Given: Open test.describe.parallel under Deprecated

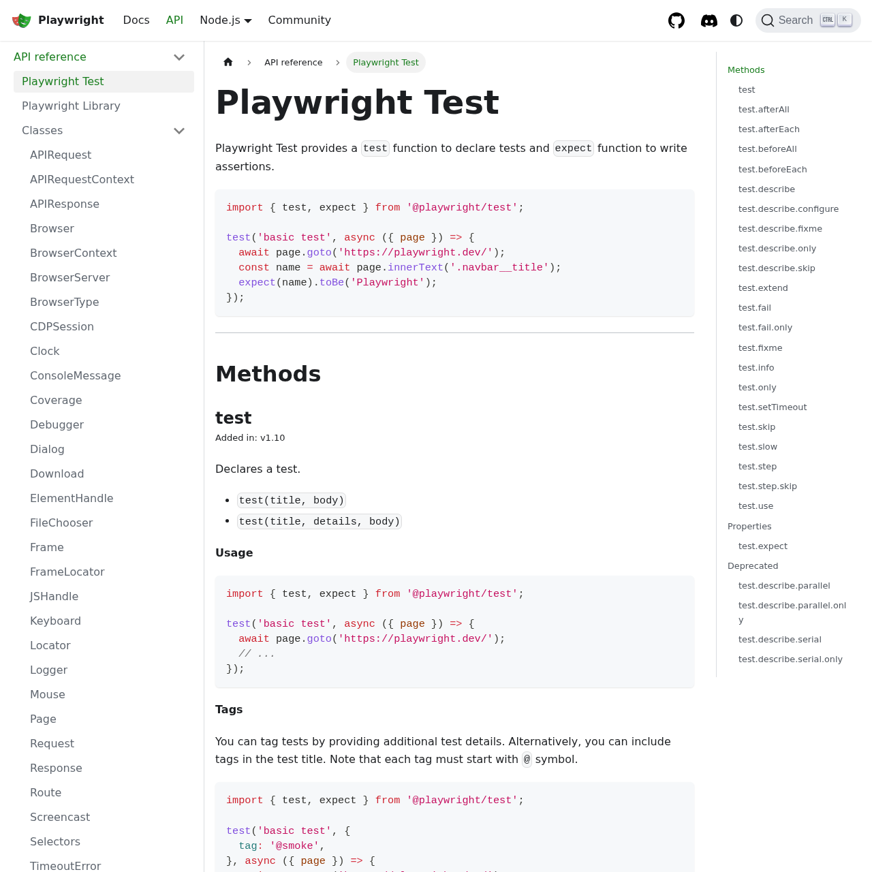Looking at the screenshot, I should 784,586.
